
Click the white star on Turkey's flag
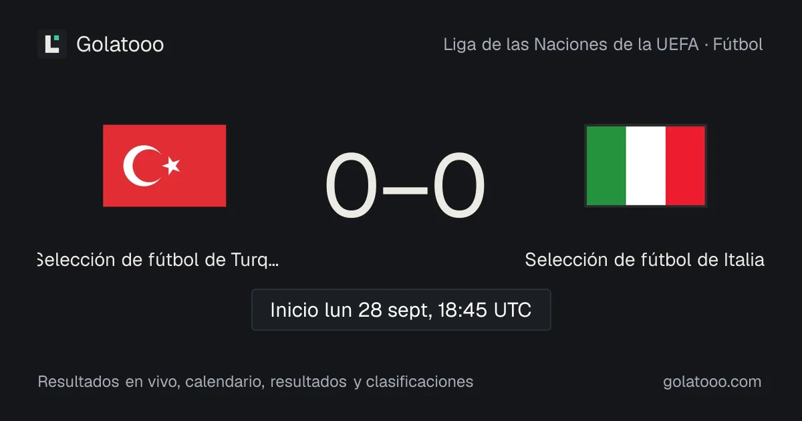click(172, 165)
